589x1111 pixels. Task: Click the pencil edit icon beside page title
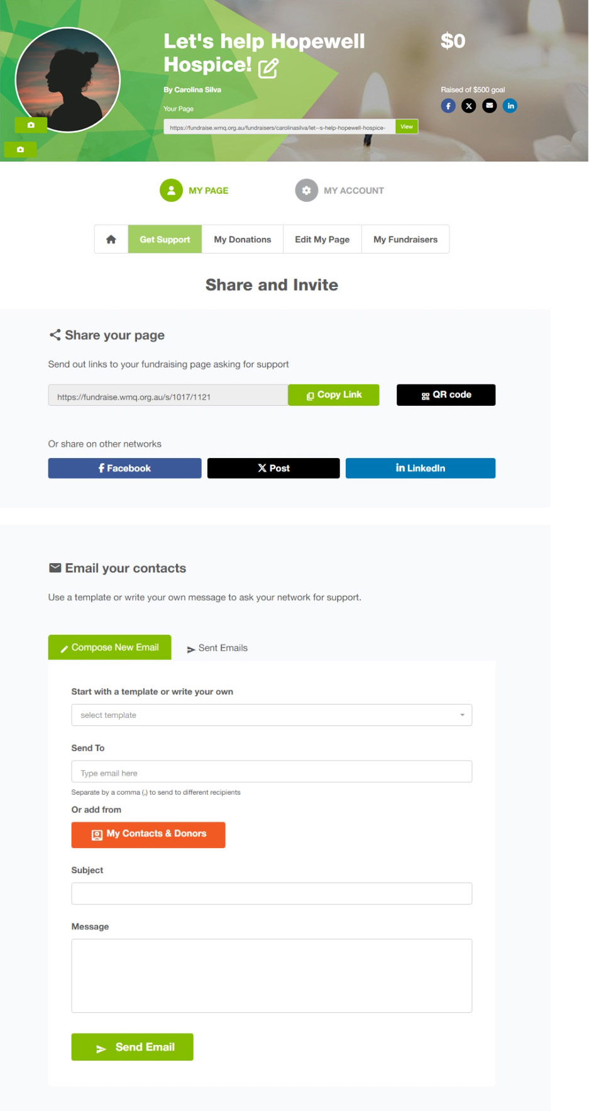coord(268,68)
